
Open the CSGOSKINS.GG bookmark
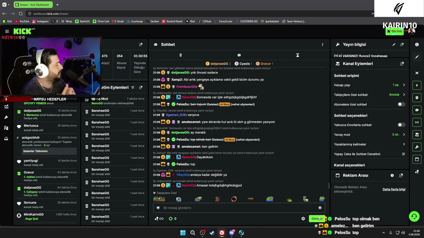pos(246,21)
